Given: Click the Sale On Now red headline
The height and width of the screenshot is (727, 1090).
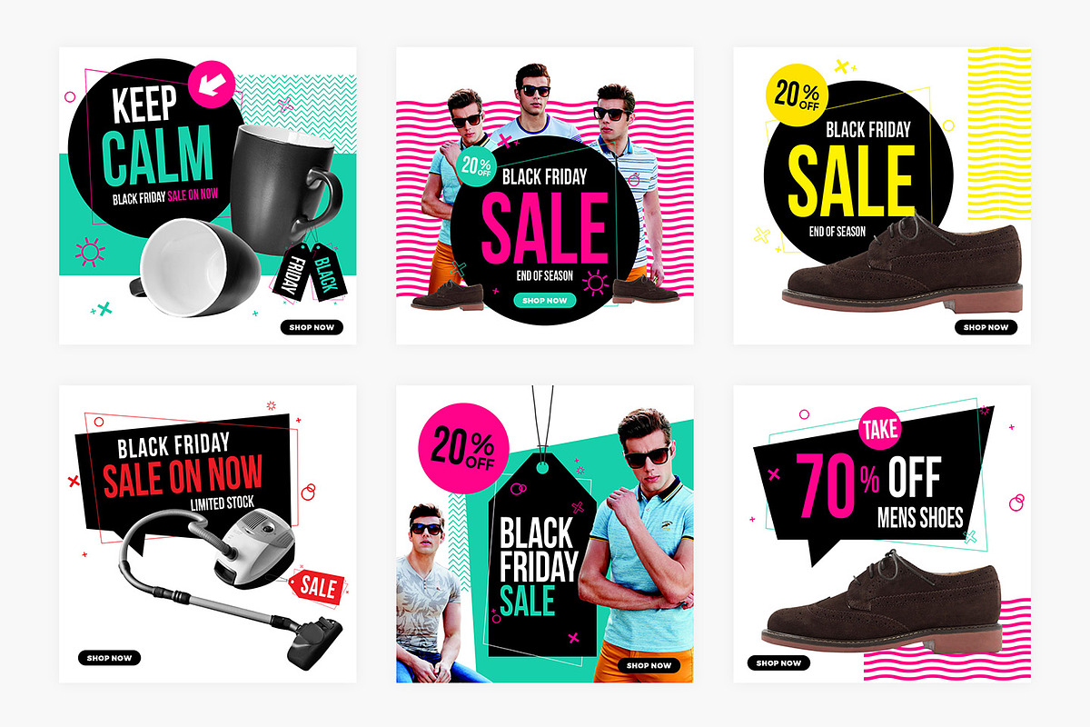Looking at the screenshot, I should click(183, 476).
